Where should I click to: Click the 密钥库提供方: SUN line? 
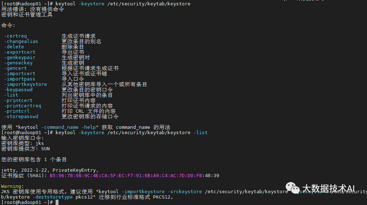pos(25,149)
